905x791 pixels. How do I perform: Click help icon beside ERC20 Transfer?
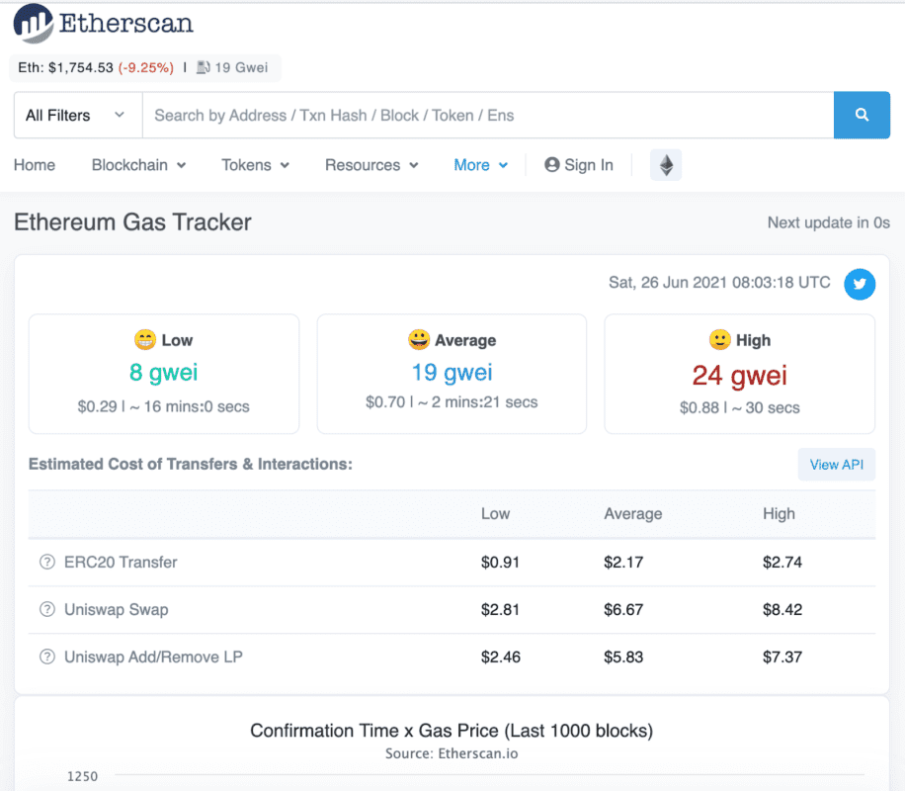[46, 562]
